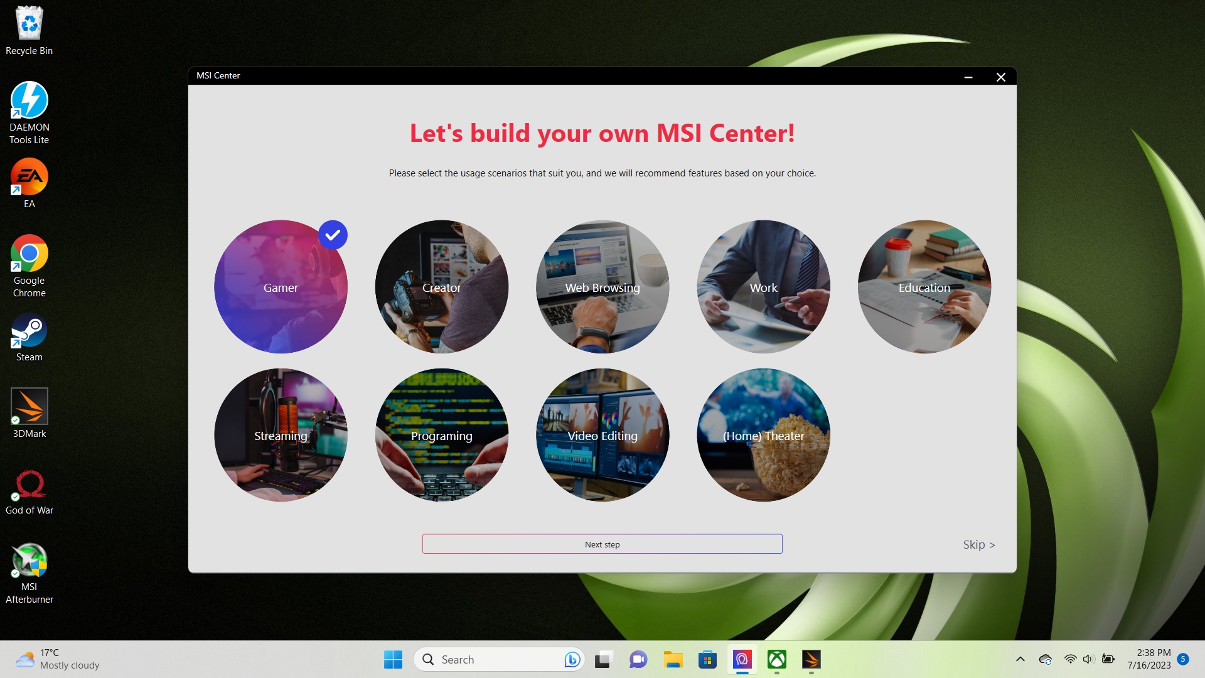Choose the Work usage scenario
This screenshot has height=678, width=1205.
click(763, 287)
